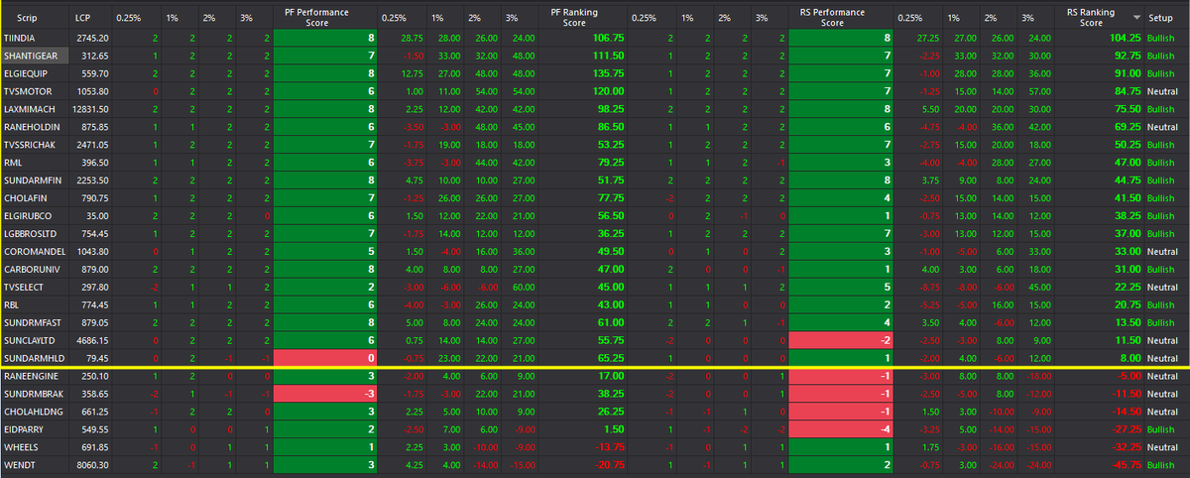Select the SUNDARMHLD scrip row
This screenshot has width=1190, height=478.
point(595,358)
